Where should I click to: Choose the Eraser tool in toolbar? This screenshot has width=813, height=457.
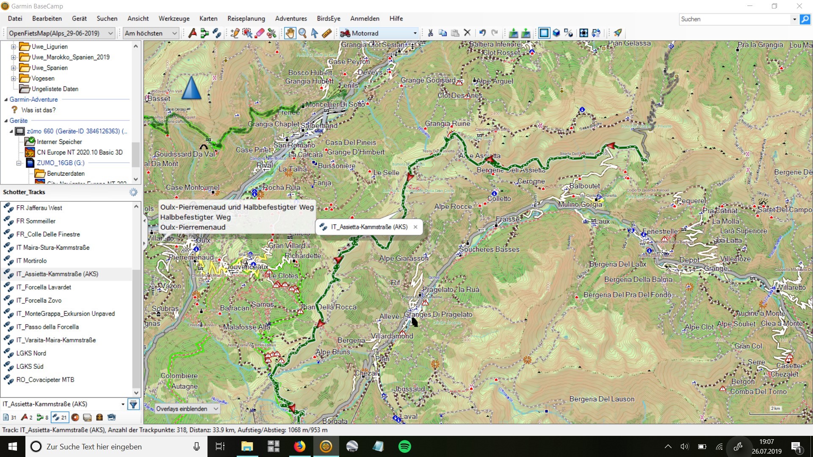(260, 33)
